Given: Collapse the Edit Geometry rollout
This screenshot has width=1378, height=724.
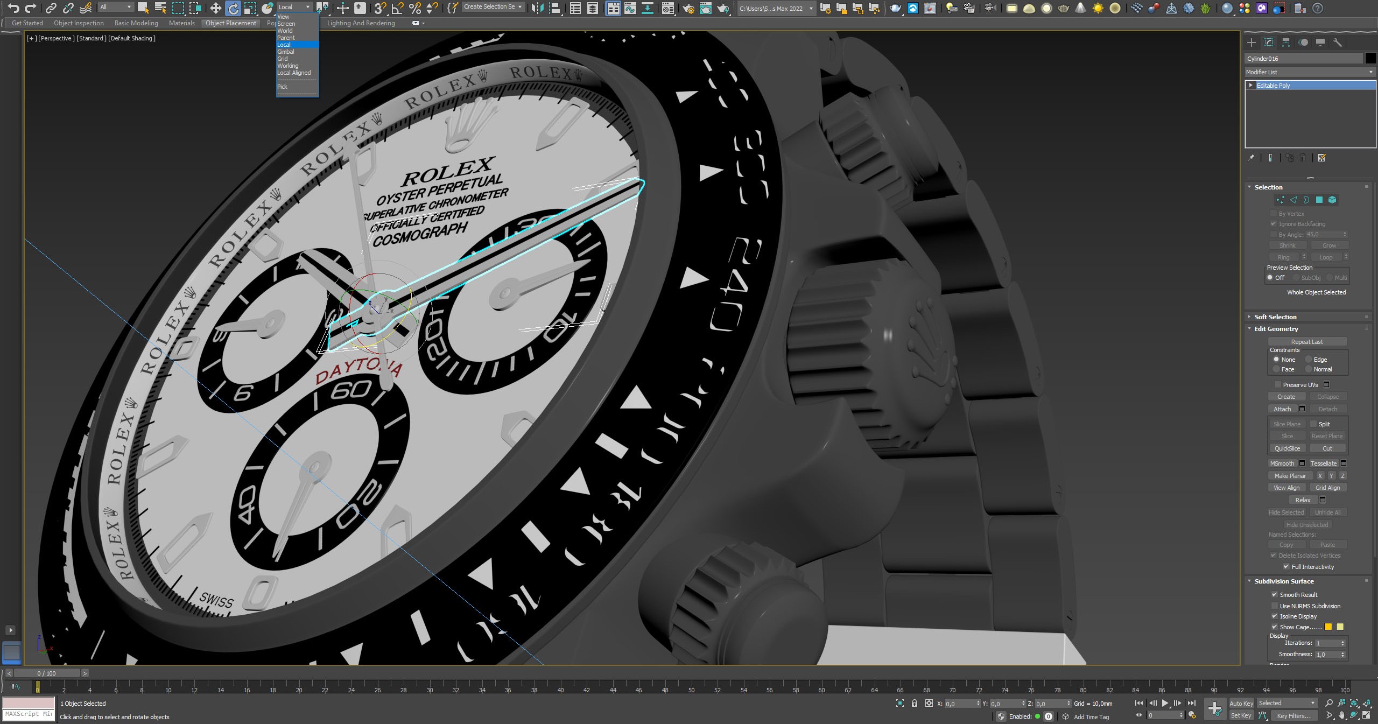Looking at the screenshot, I should pos(1276,329).
